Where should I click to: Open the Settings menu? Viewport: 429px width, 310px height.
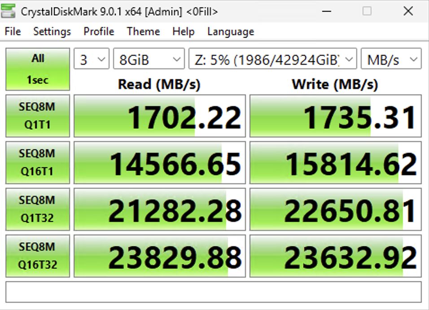tap(52, 31)
